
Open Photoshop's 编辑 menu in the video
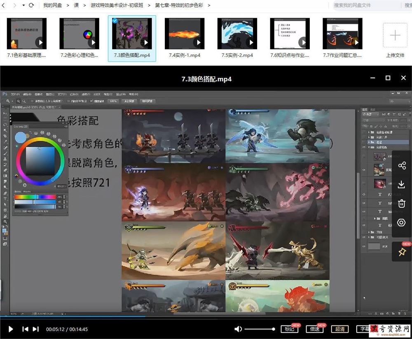(x=27, y=94)
